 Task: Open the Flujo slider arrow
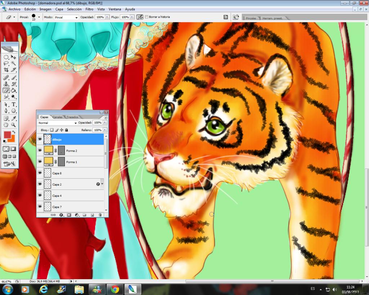[132, 17]
